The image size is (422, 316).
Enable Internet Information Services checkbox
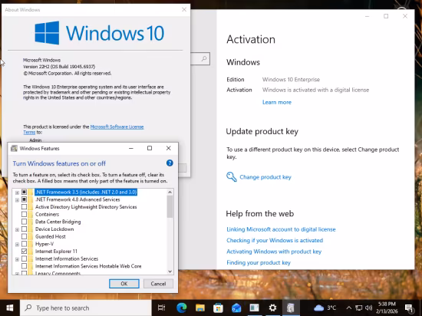coord(24,258)
